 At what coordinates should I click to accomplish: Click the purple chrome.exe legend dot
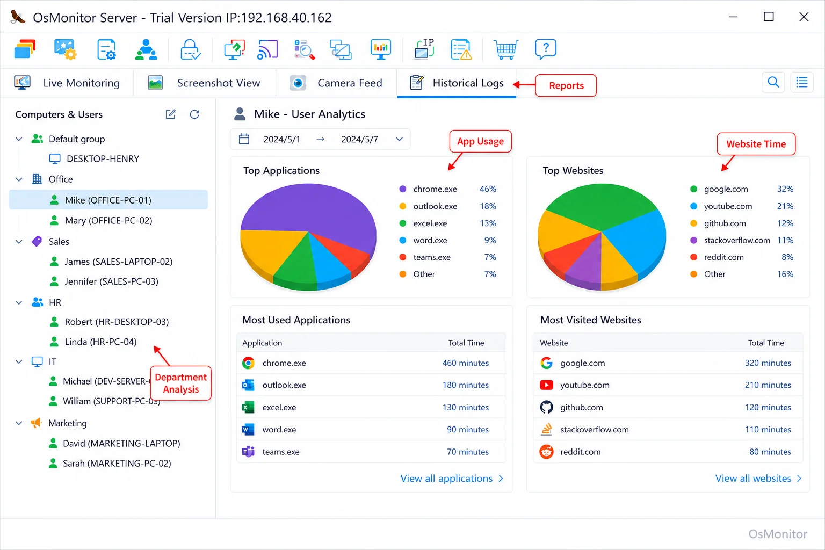tap(403, 189)
